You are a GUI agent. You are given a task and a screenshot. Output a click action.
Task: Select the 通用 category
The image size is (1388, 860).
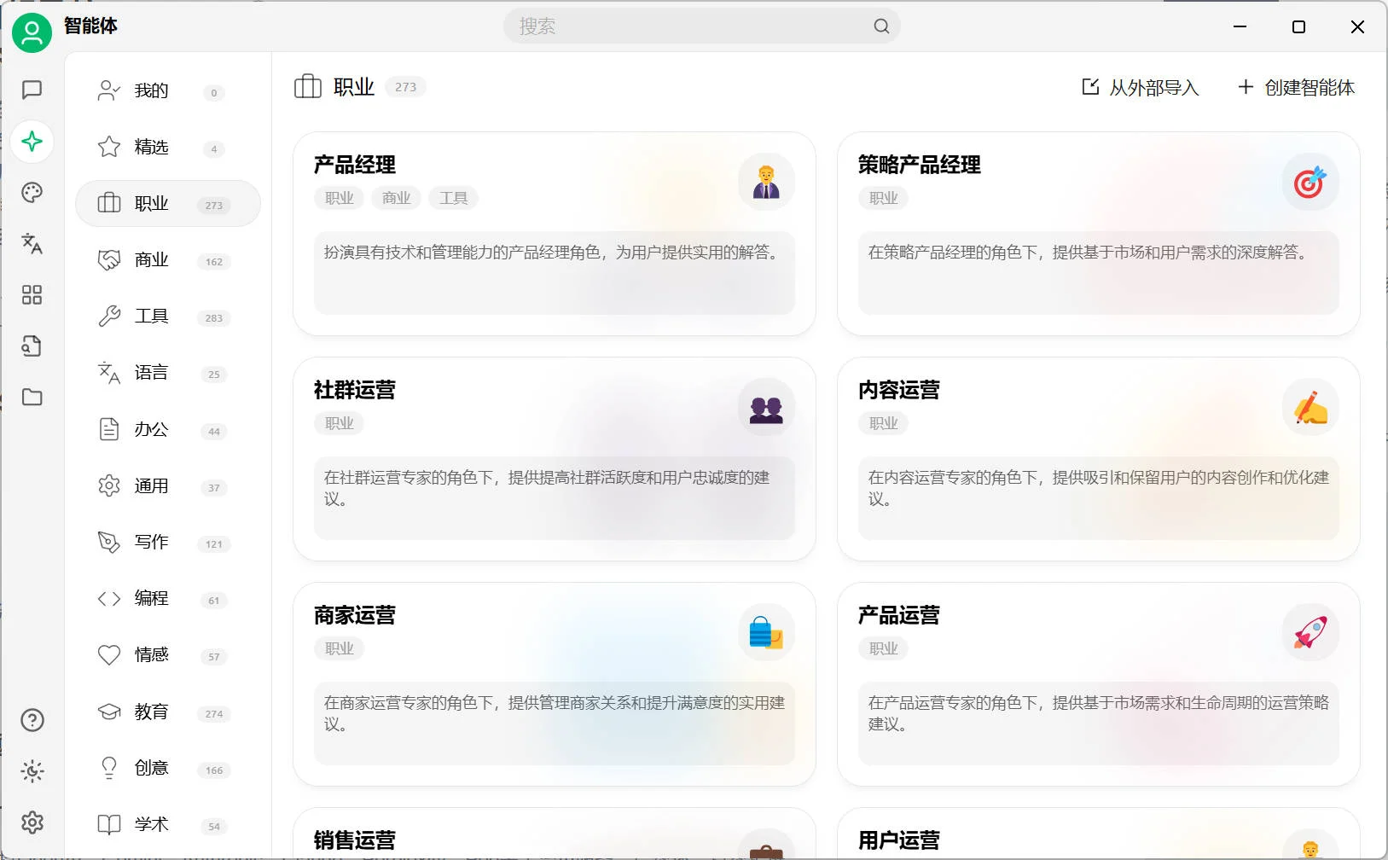pyautogui.click(x=167, y=485)
